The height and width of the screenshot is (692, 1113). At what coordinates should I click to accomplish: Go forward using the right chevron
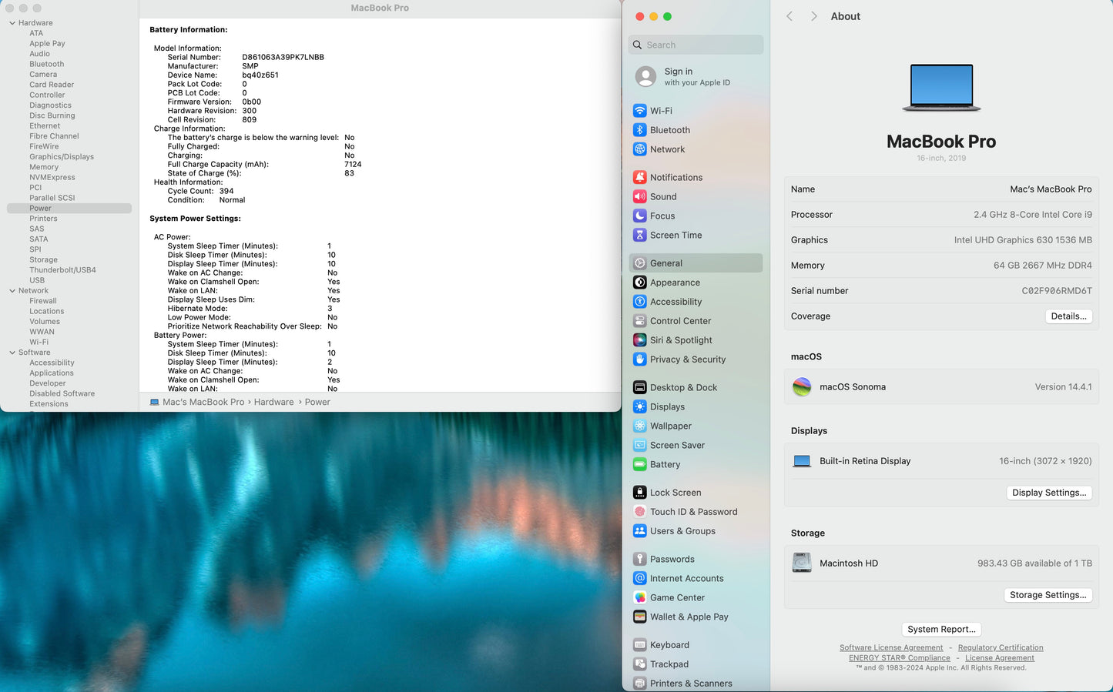click(813, 16)
